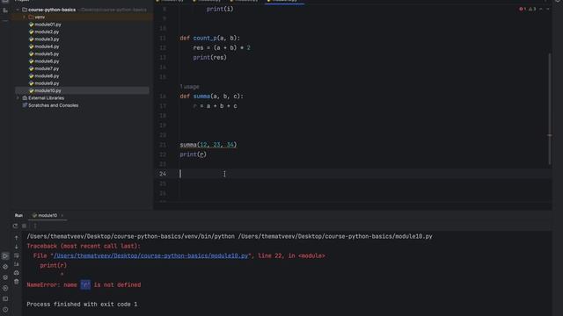This screenshot has width=563, height=316.
Task: Click 'r = a + b + c' line
Action: tap(215, 106)
